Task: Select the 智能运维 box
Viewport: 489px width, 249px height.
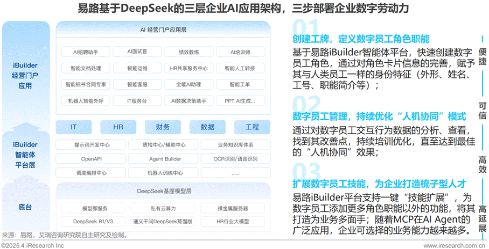Action: click(137, 68)
